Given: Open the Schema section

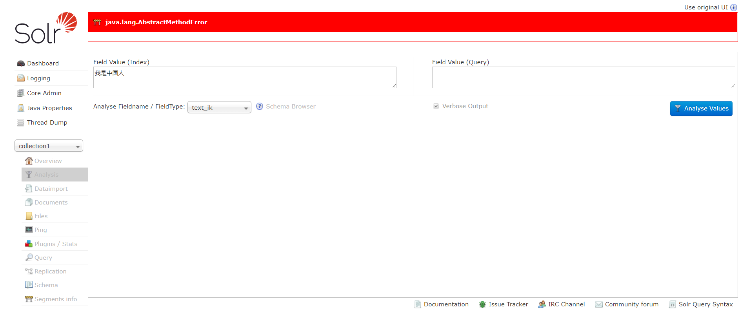Looking at the screenshot, I should [x=46, y=285].
